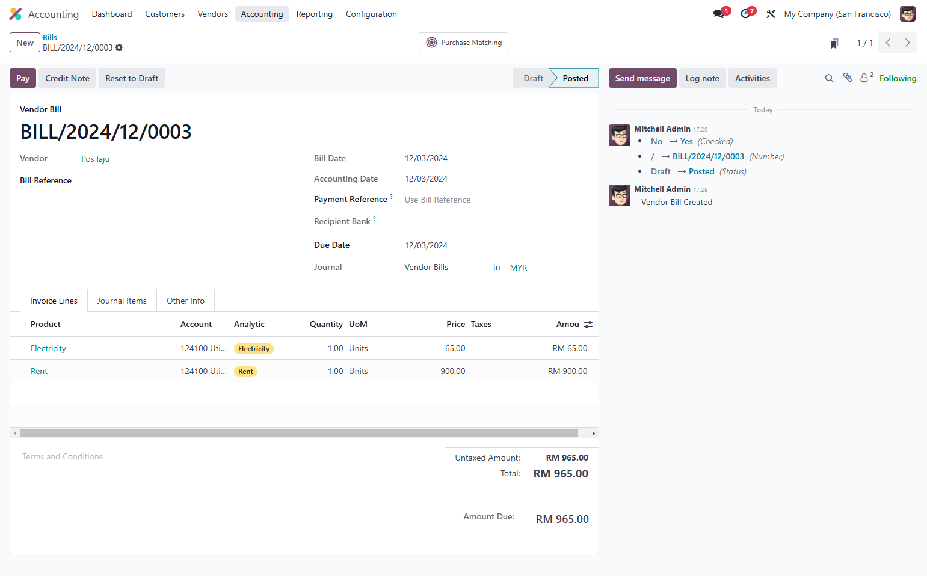Open the activities clock icon
Image resolution: width=927 pixels, height=576 pixels.
click(746, 14)
